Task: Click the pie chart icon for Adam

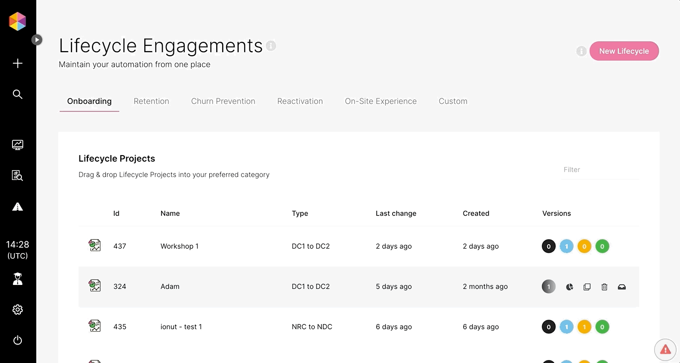Action: (570, 287)
